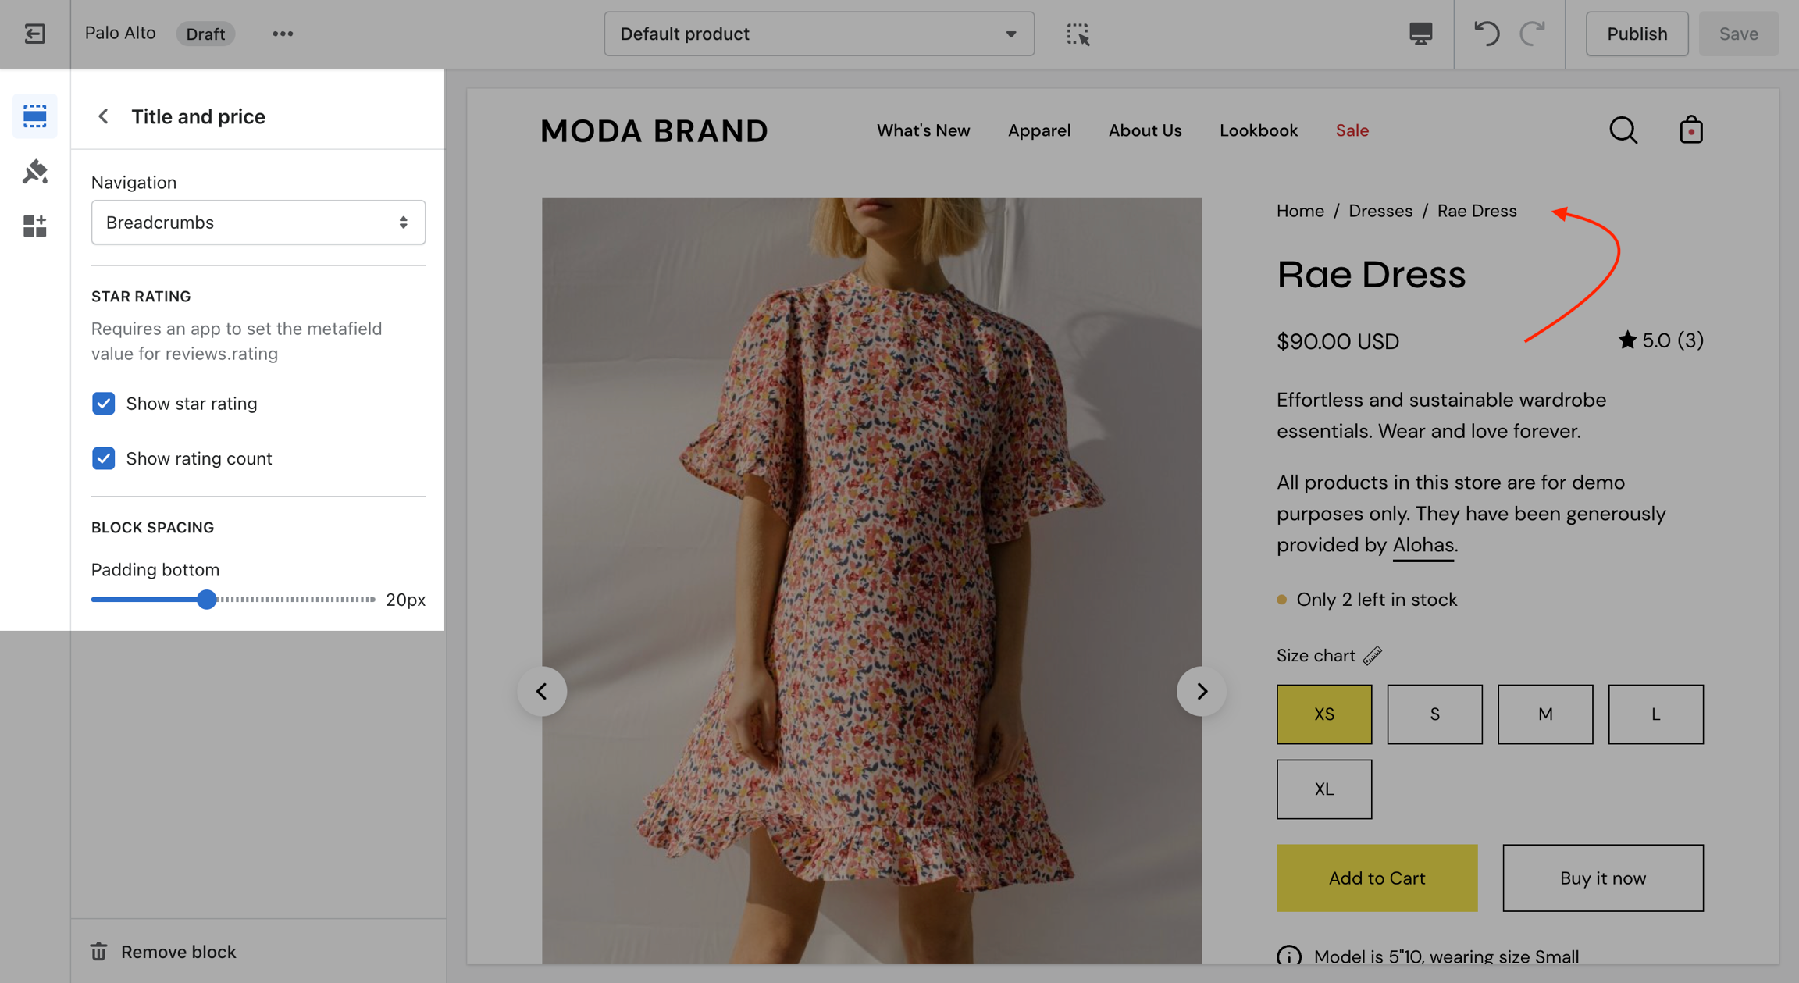Adjust the Padding bottom slider handle

tap(206, 600)
